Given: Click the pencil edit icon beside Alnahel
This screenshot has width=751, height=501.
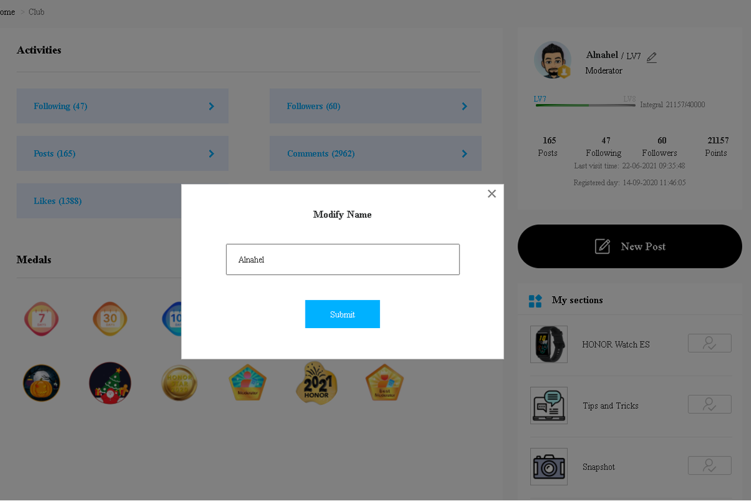Looking at the screenshot, I should (x=651, y=57).
